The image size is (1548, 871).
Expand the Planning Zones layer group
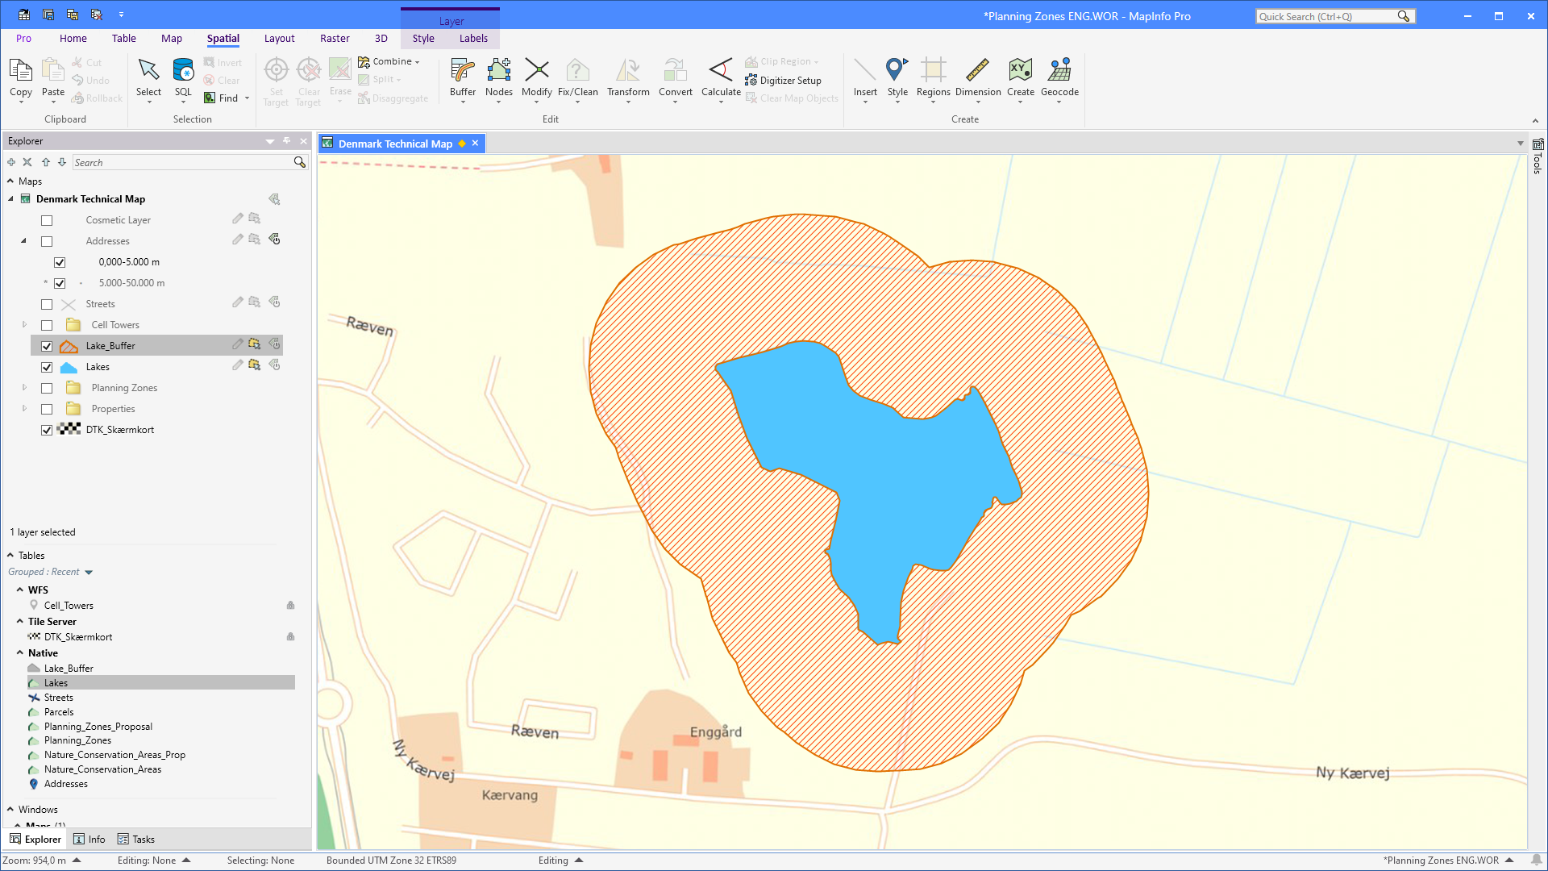pyautogui.click(x=24, y=388)
